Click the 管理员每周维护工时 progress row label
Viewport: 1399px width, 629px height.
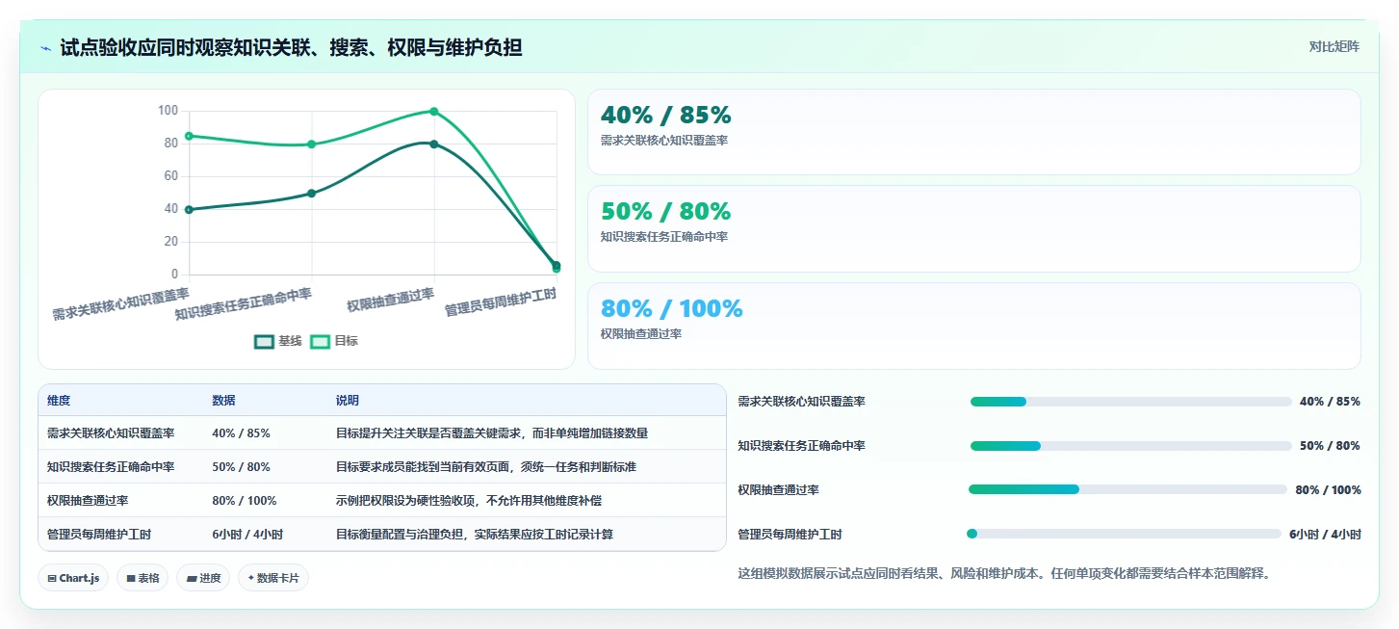790,535
